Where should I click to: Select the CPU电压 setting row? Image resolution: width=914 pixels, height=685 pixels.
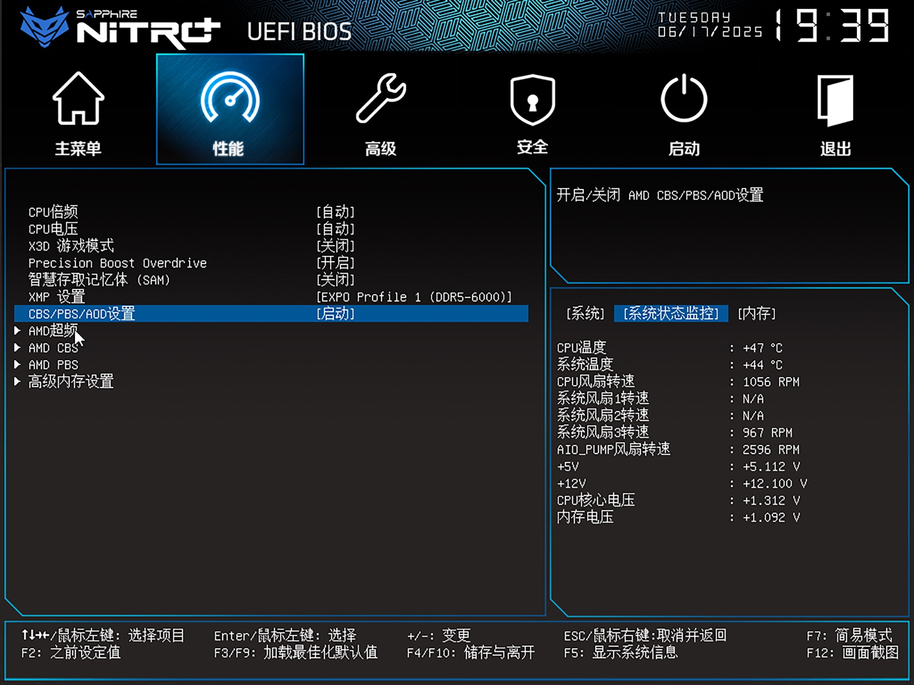click(x=53, y=229)
